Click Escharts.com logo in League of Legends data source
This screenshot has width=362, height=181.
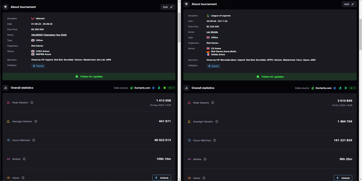click(322, 88)
